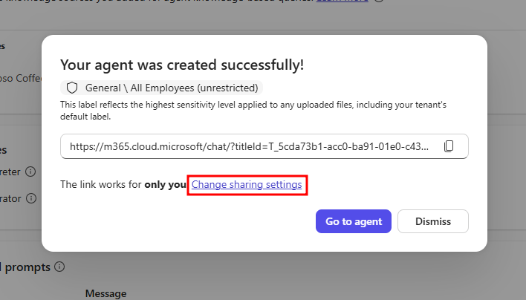Open the Learn more link at top

pos(342,2)
